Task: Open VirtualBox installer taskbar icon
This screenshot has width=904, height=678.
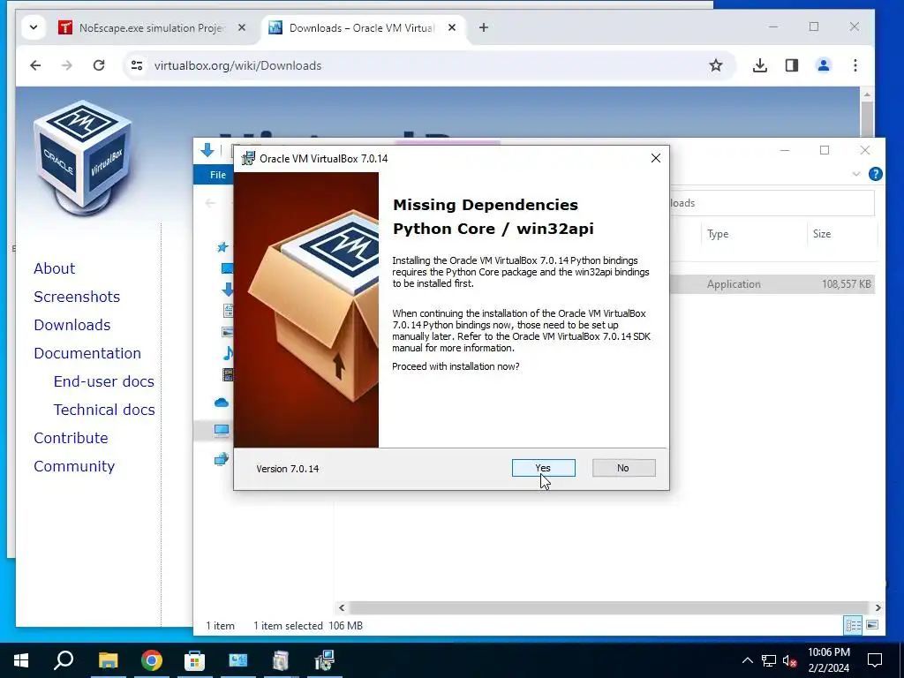Action: 325,660
